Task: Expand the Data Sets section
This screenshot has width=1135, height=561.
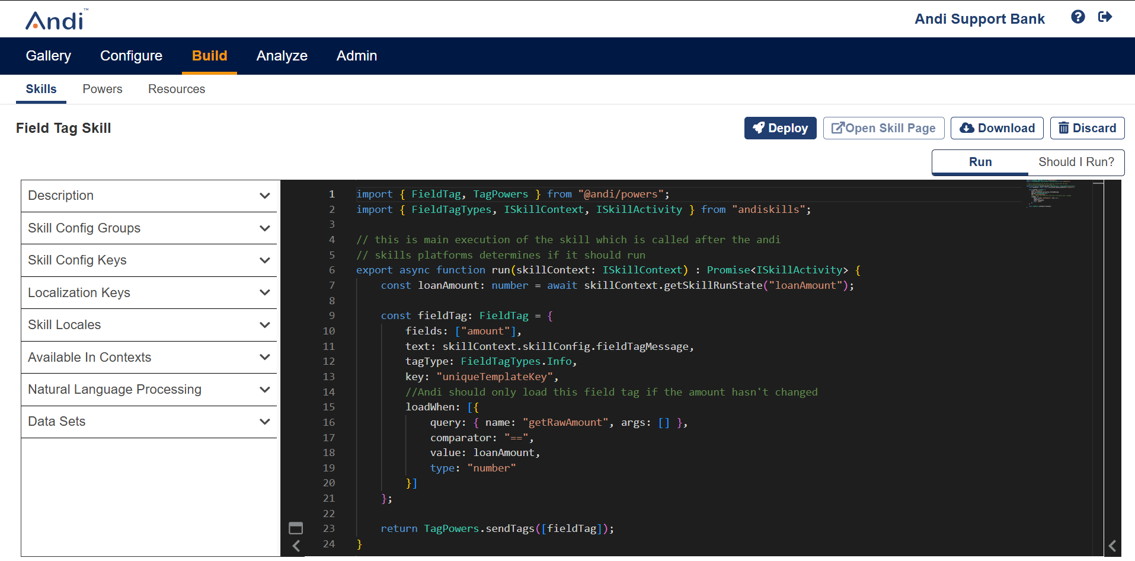Action: (149, 422)
